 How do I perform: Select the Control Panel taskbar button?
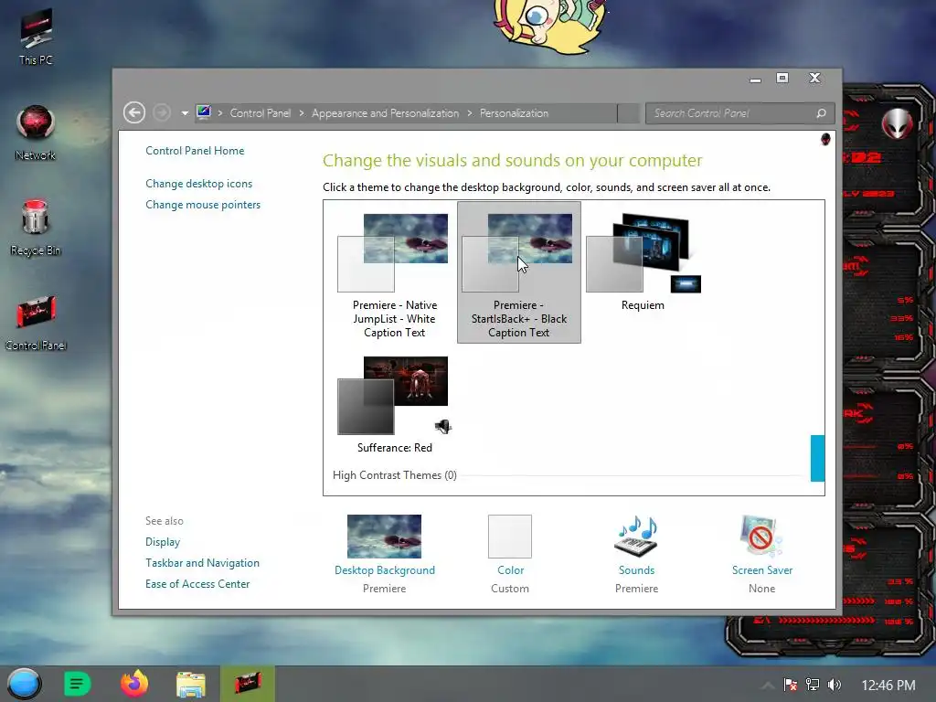click(x=247, y=684)
